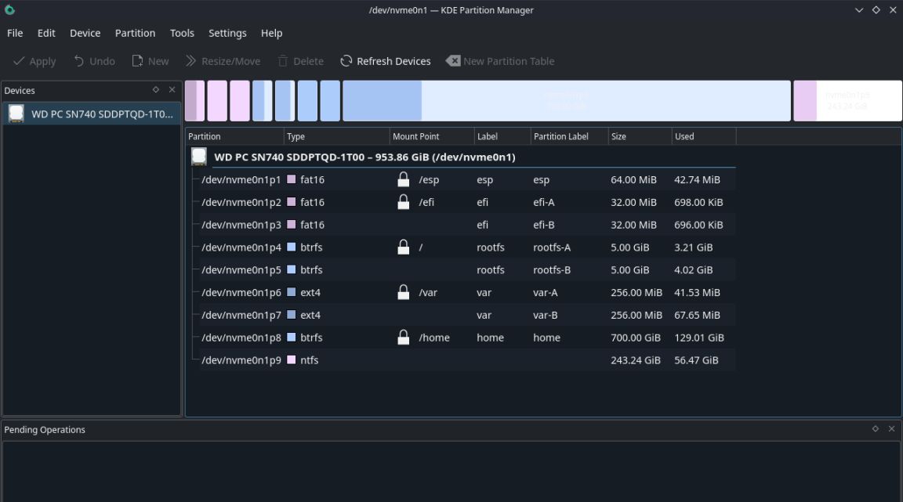Click the Undo toolbar button
The image size is (903, 502).
[94, 61]
